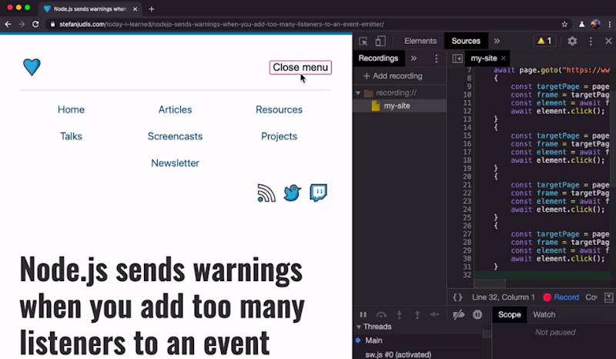
Task: Open the Newsletter link
Action: pos(175,163)
